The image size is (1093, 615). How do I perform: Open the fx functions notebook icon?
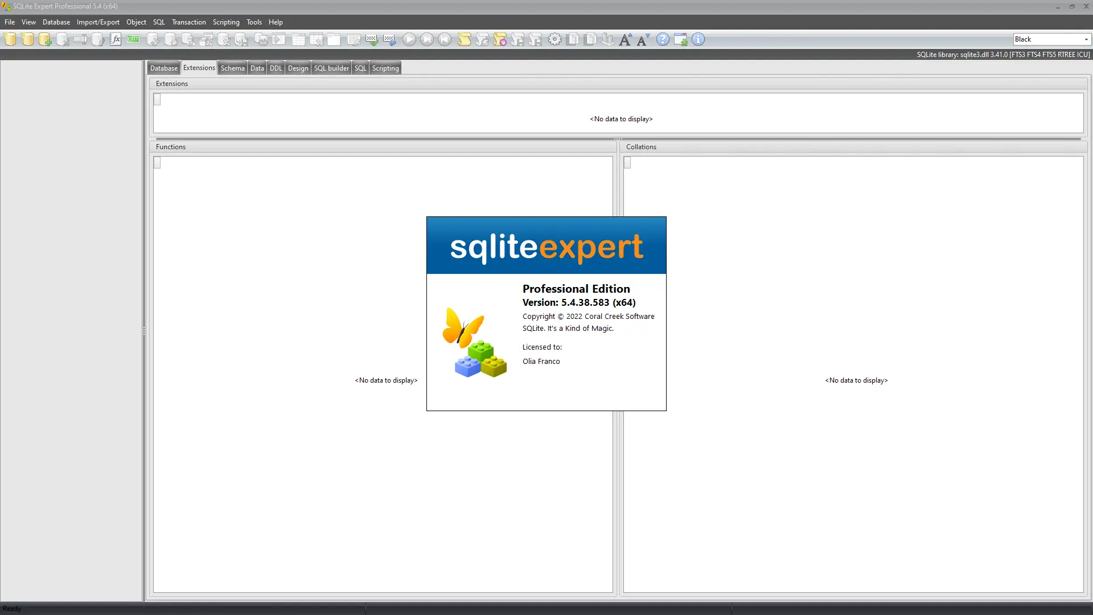click(116, 39)
